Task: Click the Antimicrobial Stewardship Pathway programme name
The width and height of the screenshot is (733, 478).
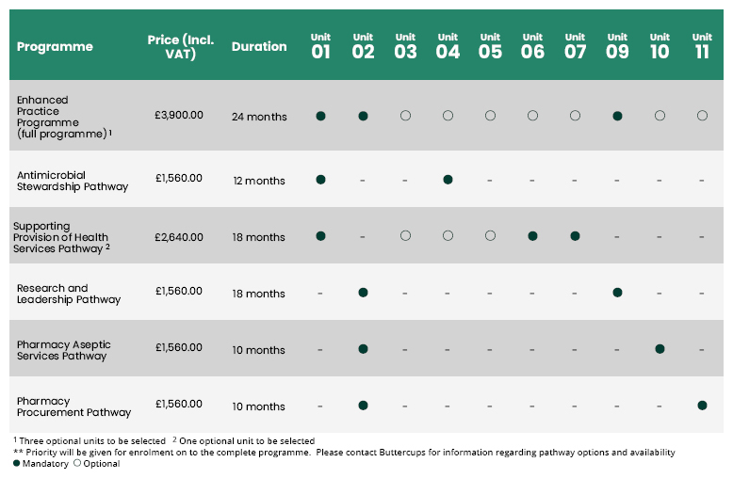Action: point(73,181)
